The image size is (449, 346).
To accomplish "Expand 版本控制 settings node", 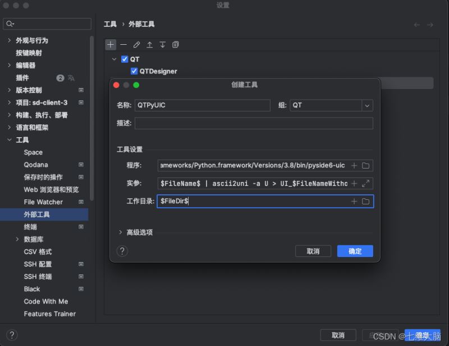I will 9,90.
